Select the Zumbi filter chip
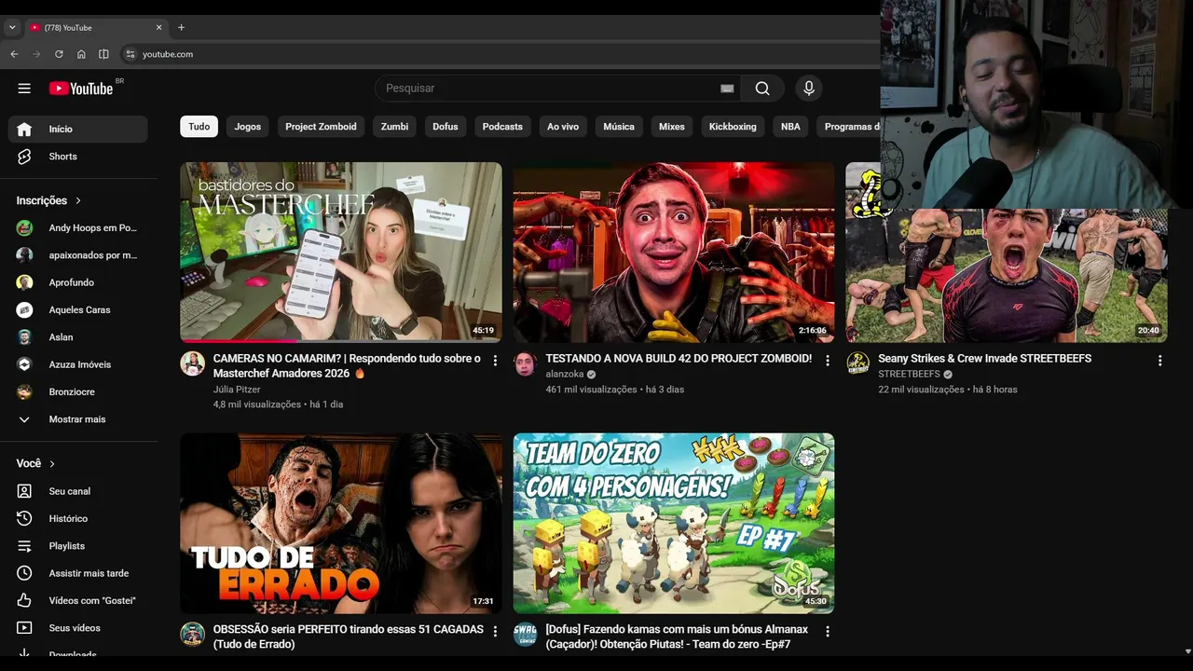1193x671 pixels. pyautogui.click(x=394, y=127)
